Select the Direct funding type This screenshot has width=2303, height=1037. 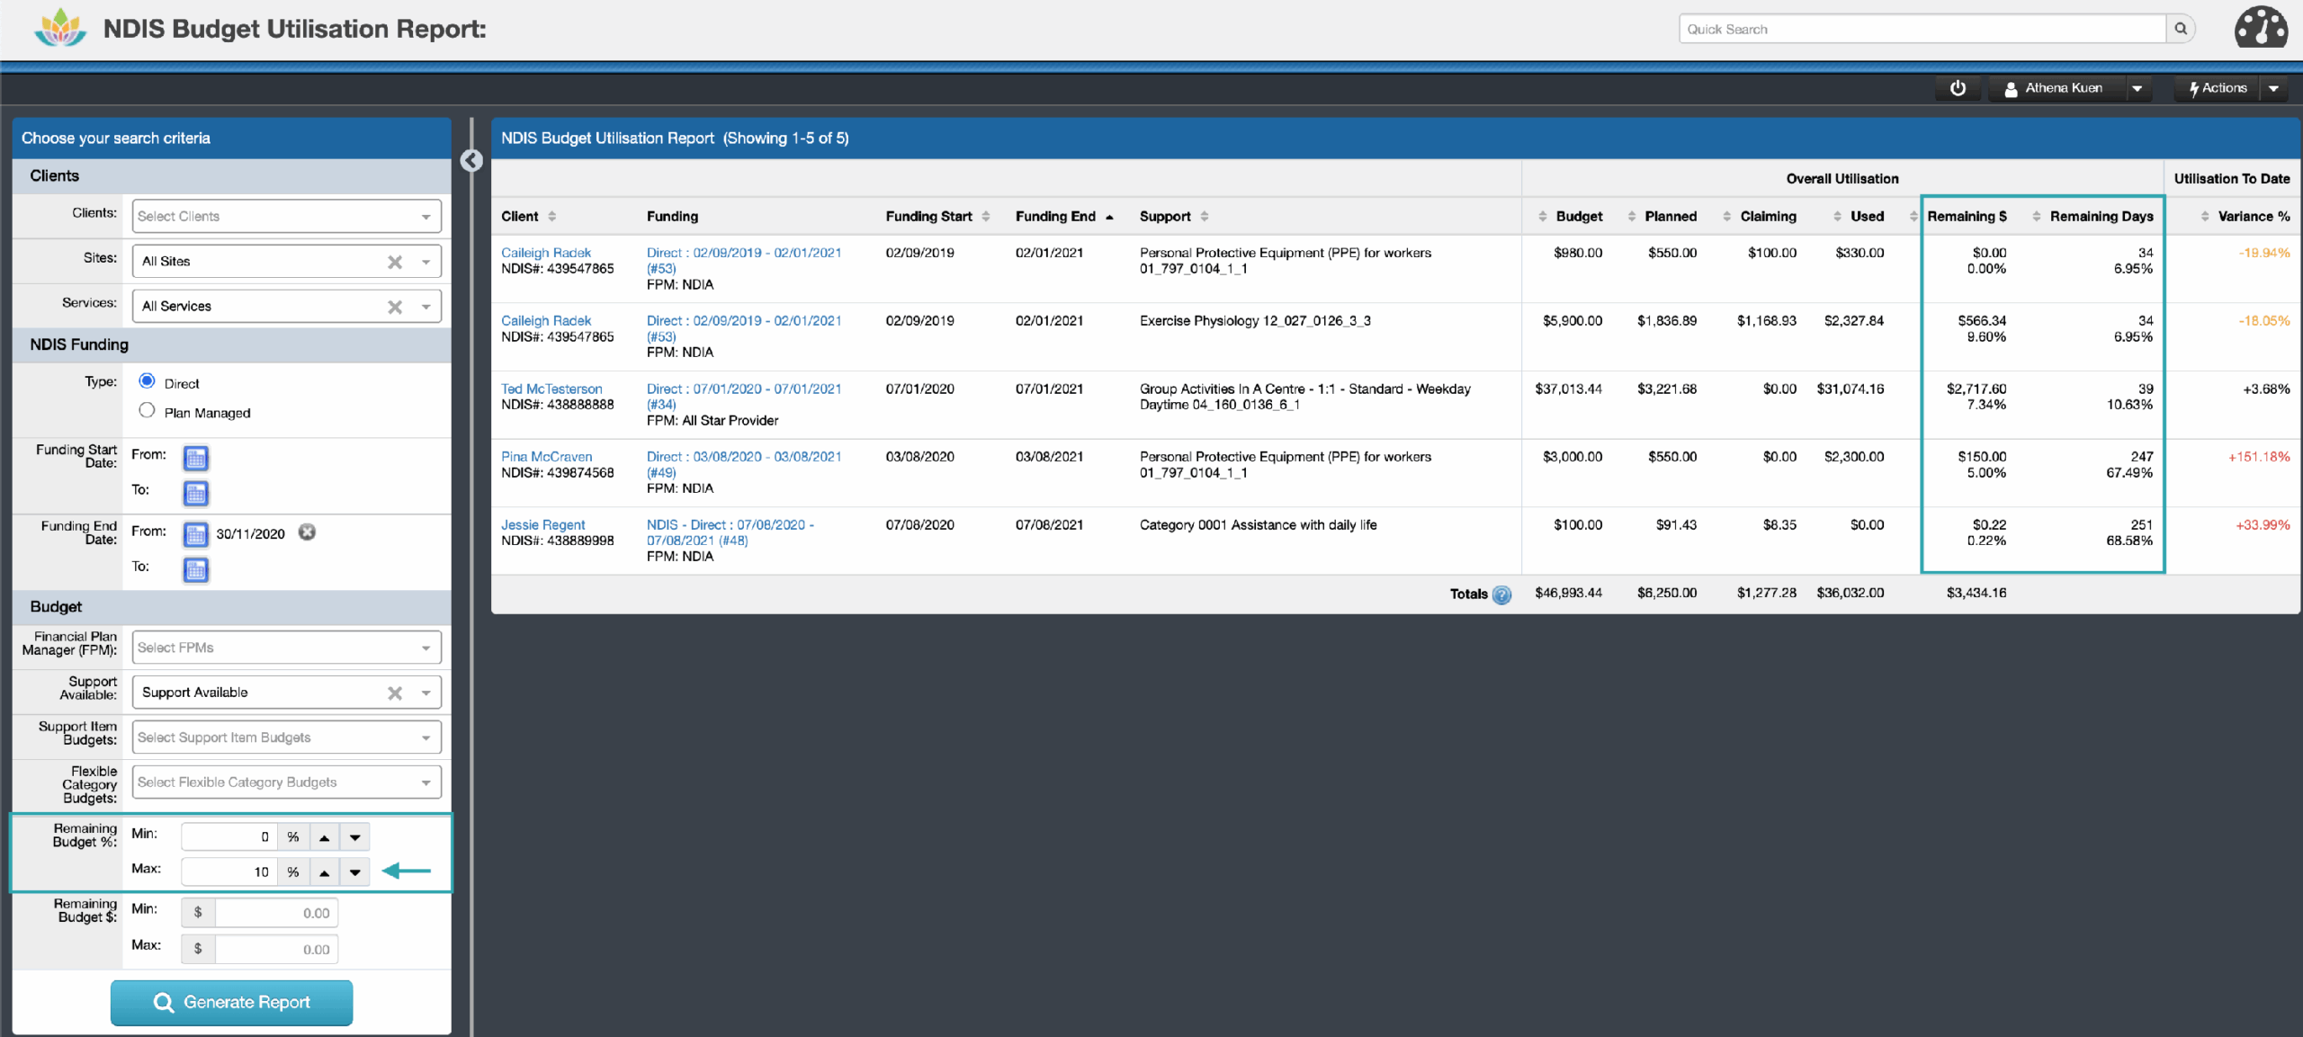coord(147,381)
